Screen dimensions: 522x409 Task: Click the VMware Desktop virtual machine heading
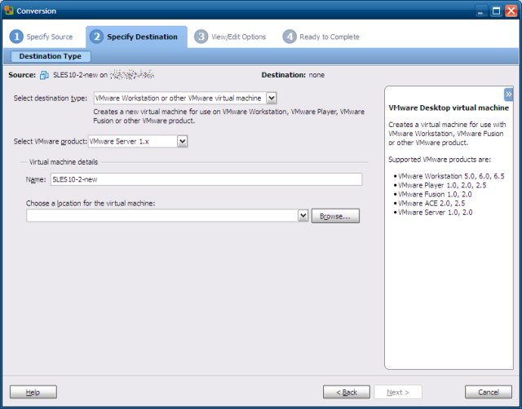pos(449,108)
